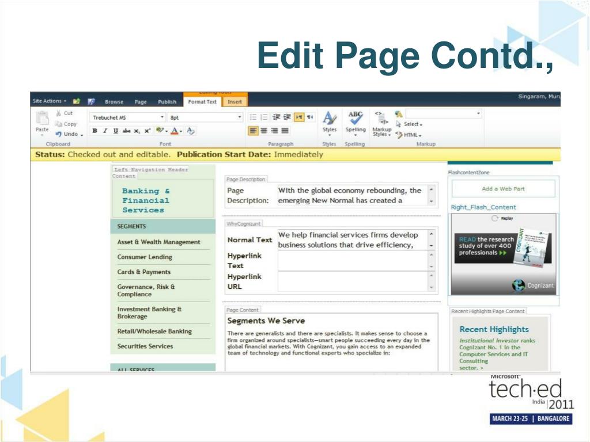The image size is (590, 442).
Task: Insert a bulleted list
Action: [254, 117]
